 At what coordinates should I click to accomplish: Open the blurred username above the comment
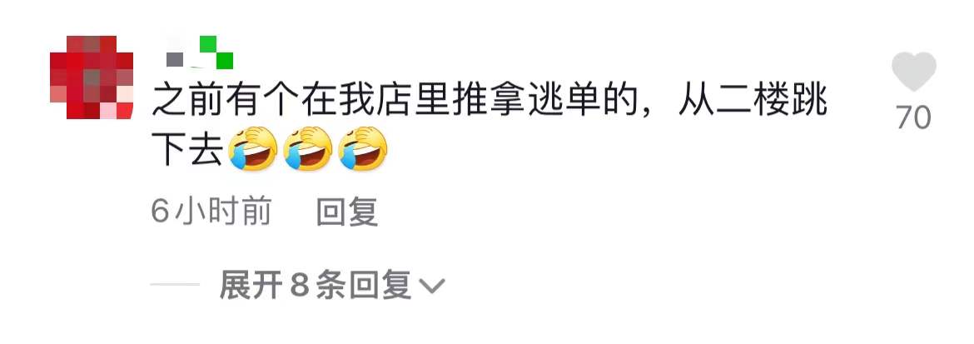click(200, 52)
